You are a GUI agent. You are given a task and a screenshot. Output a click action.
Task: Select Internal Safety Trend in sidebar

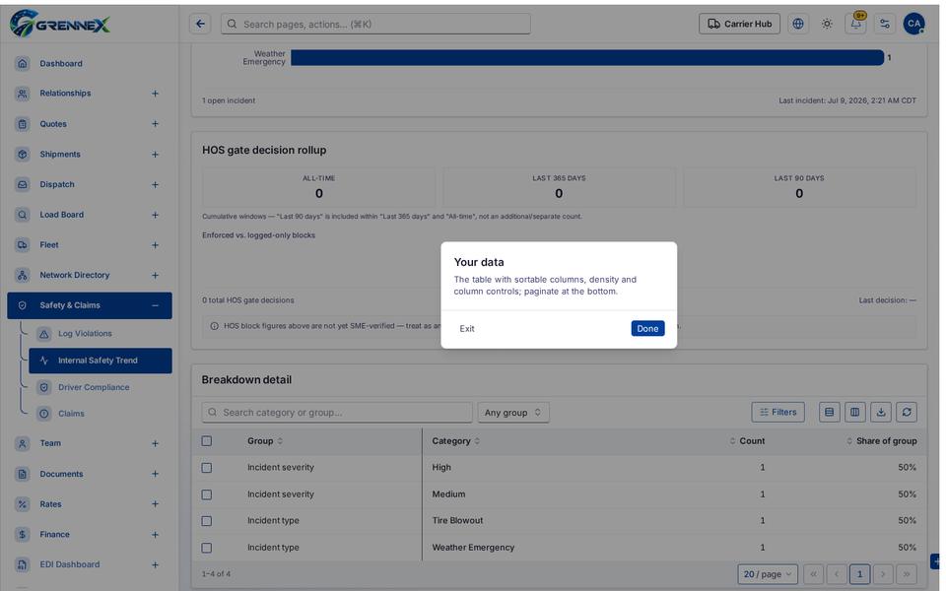tap(101, 361)
